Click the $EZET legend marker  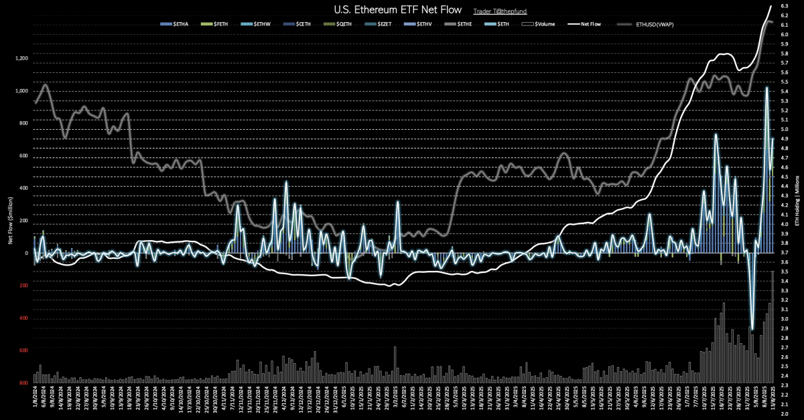pos(371,24)
